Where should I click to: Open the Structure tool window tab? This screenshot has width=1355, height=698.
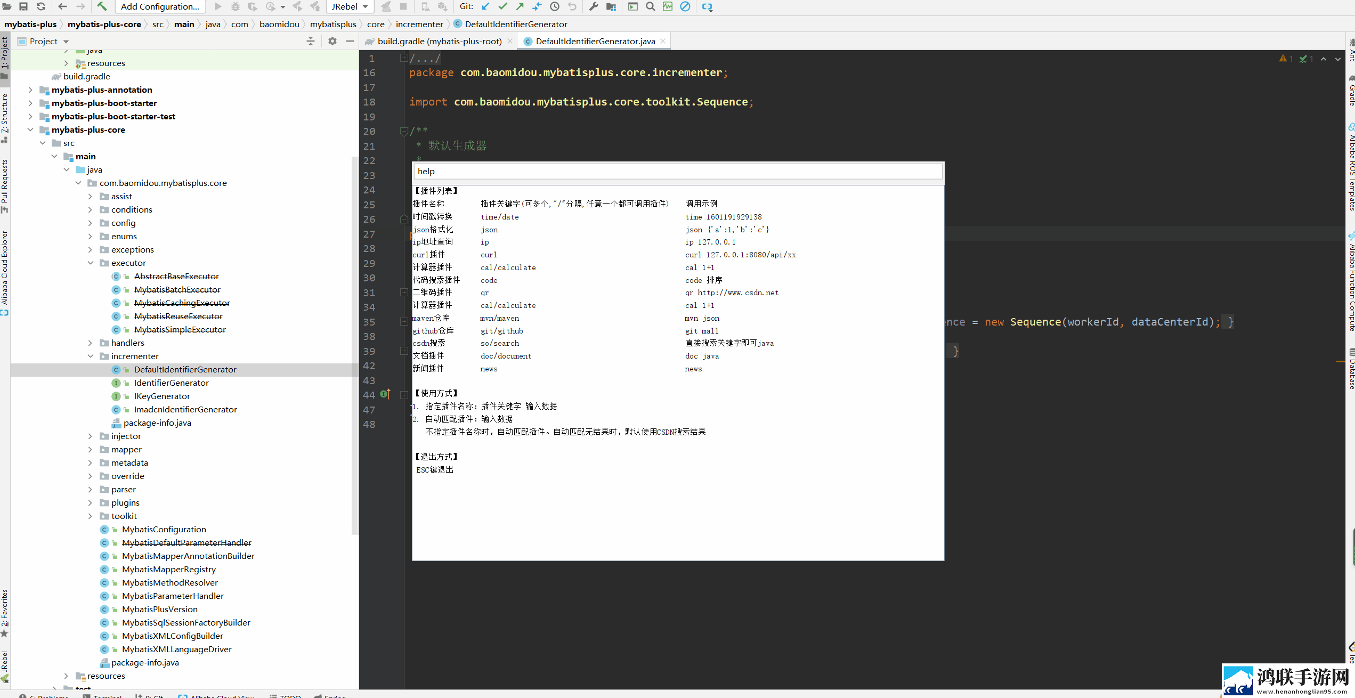tap(5, 118)
